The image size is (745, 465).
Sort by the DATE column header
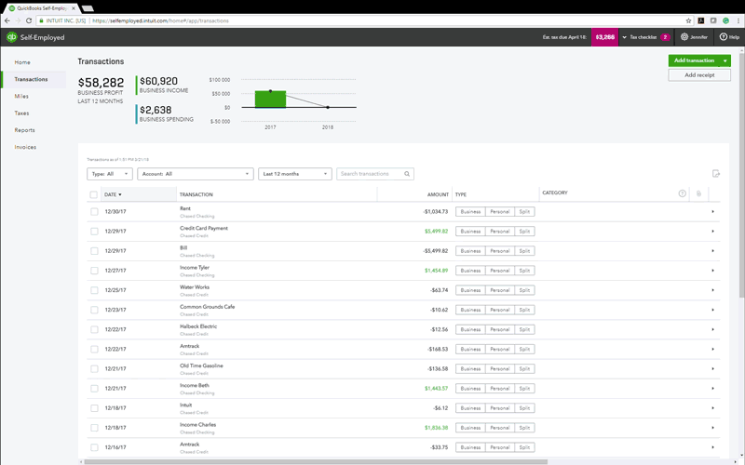pyautogui.click(x=113, y=194)
